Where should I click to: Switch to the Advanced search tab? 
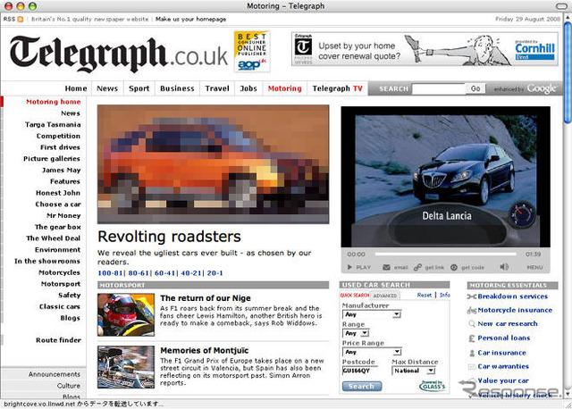tap(385, 296)
